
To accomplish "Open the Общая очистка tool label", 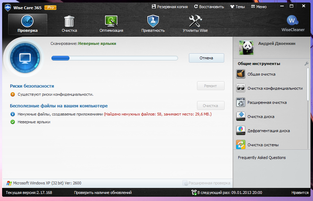I will (x=262, y=74).
